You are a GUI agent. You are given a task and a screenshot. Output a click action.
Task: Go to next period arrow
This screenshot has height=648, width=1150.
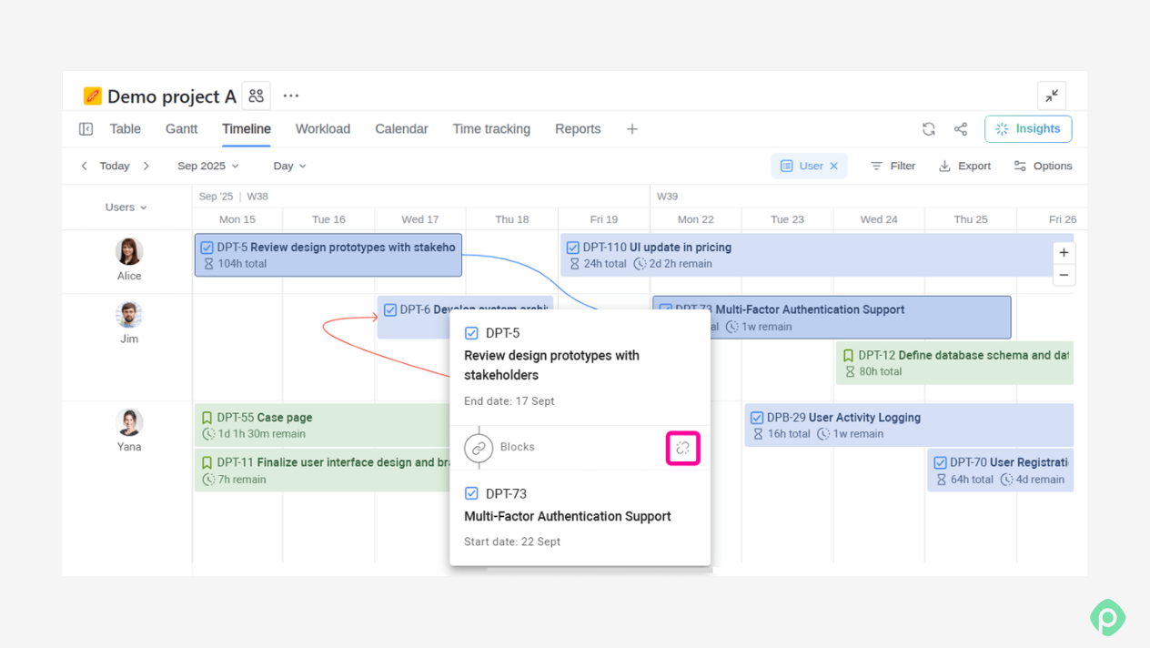[146, 166]
